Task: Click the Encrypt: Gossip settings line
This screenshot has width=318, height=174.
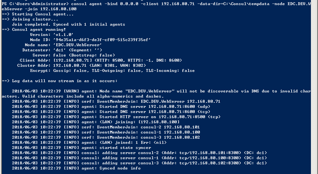Action: 112,71
